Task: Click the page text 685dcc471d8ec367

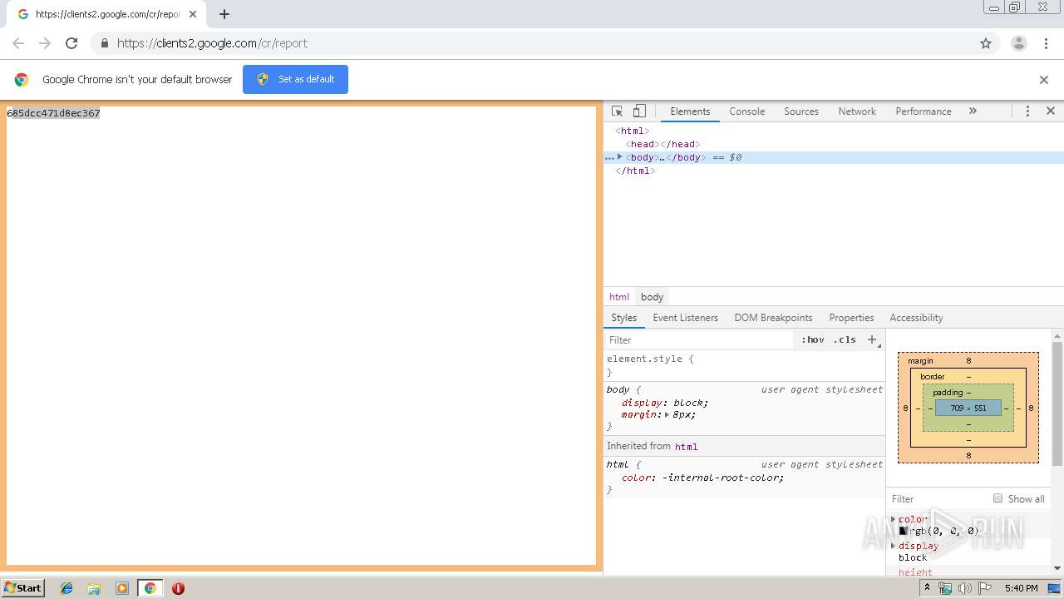Action: (x=53, y=113)
